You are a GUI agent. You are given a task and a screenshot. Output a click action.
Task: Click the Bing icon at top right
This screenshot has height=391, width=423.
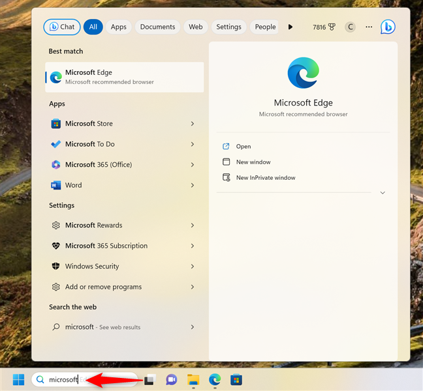pos(388,27)
